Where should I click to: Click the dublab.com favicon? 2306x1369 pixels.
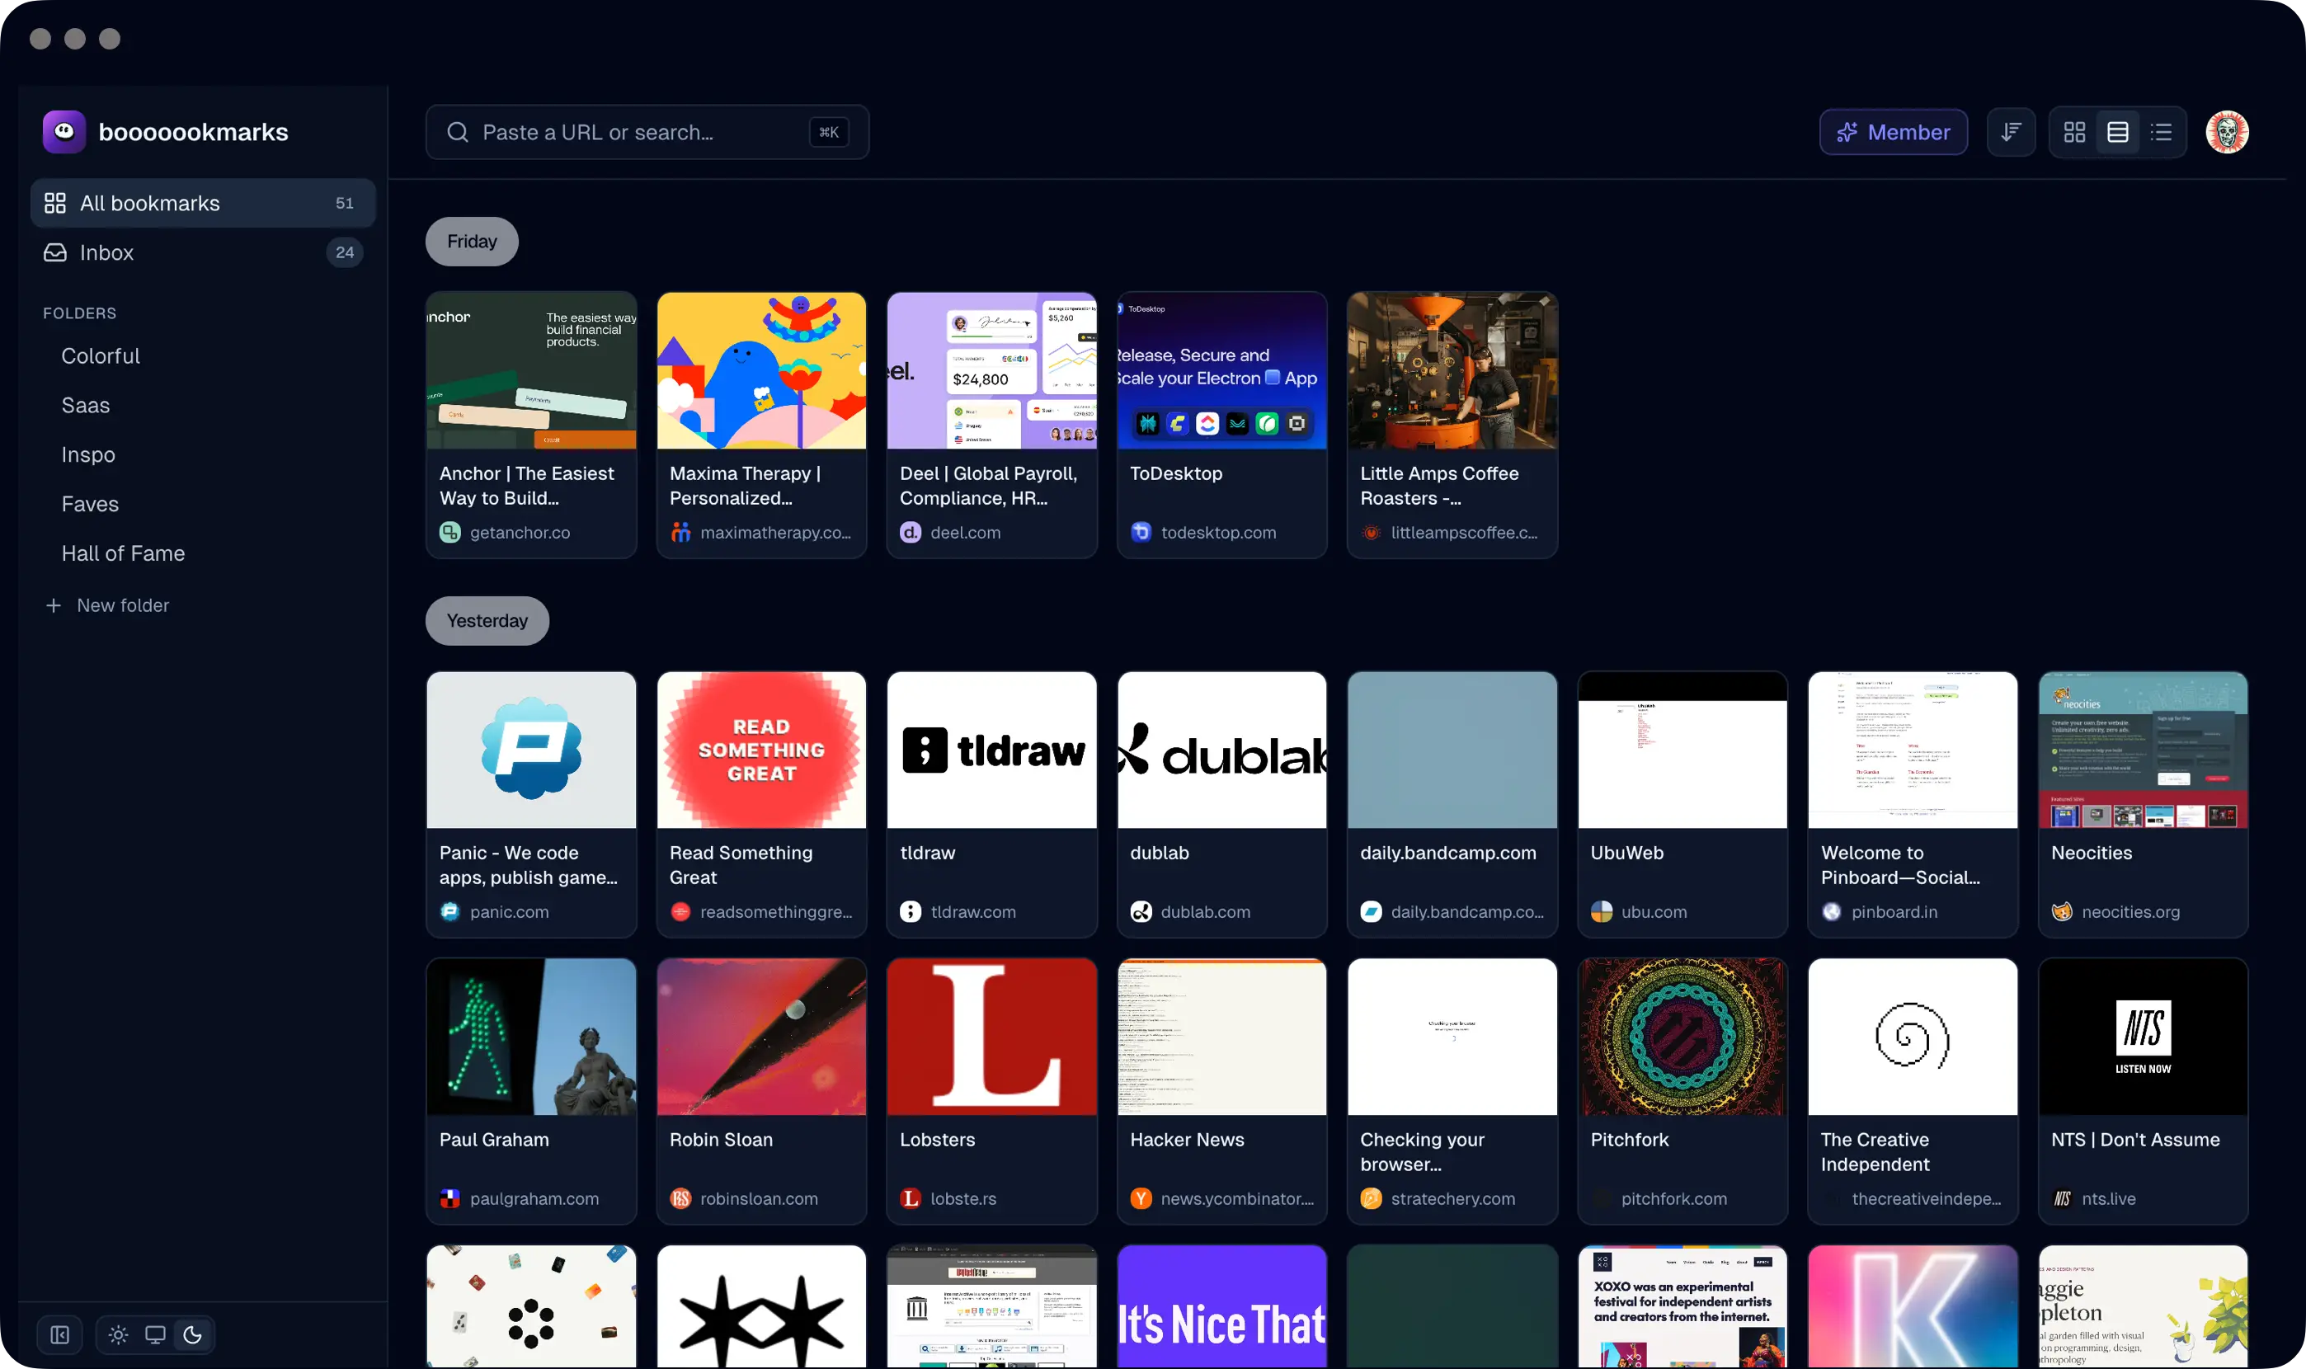(x=1141, y=911)
